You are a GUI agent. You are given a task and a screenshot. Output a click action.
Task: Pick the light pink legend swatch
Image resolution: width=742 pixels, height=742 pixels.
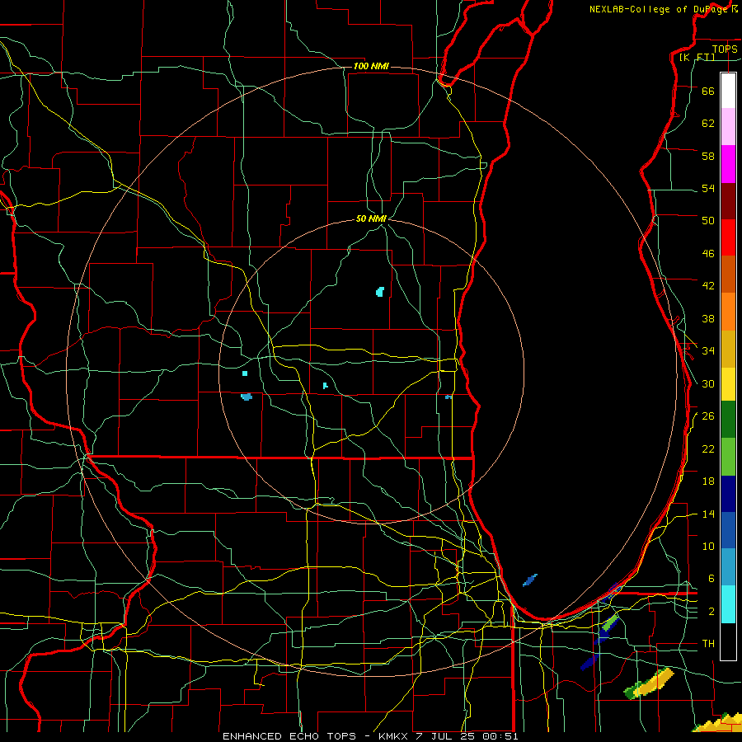[728, 126]
